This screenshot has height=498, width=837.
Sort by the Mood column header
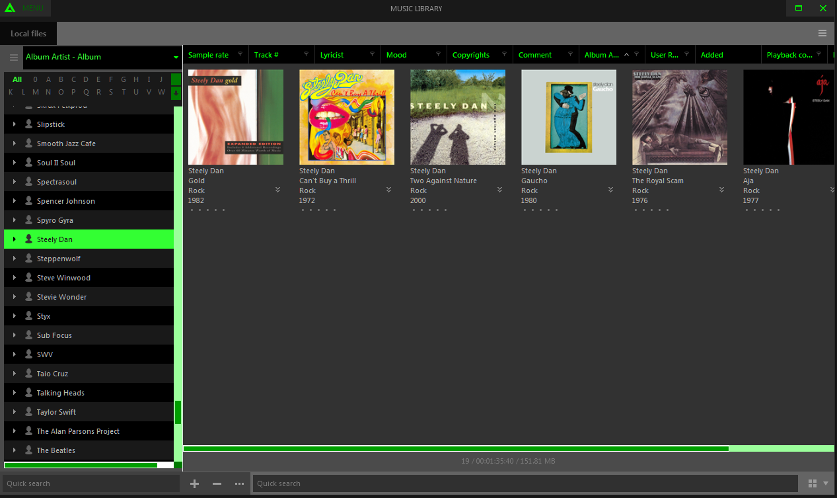[396, 55]
